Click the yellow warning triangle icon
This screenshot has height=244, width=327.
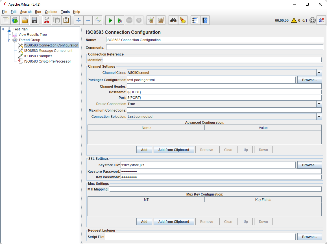(x=294, y=20)
